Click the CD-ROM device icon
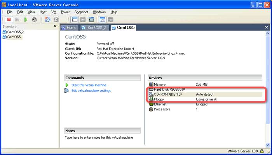The image size is (272, 155). 151,95
